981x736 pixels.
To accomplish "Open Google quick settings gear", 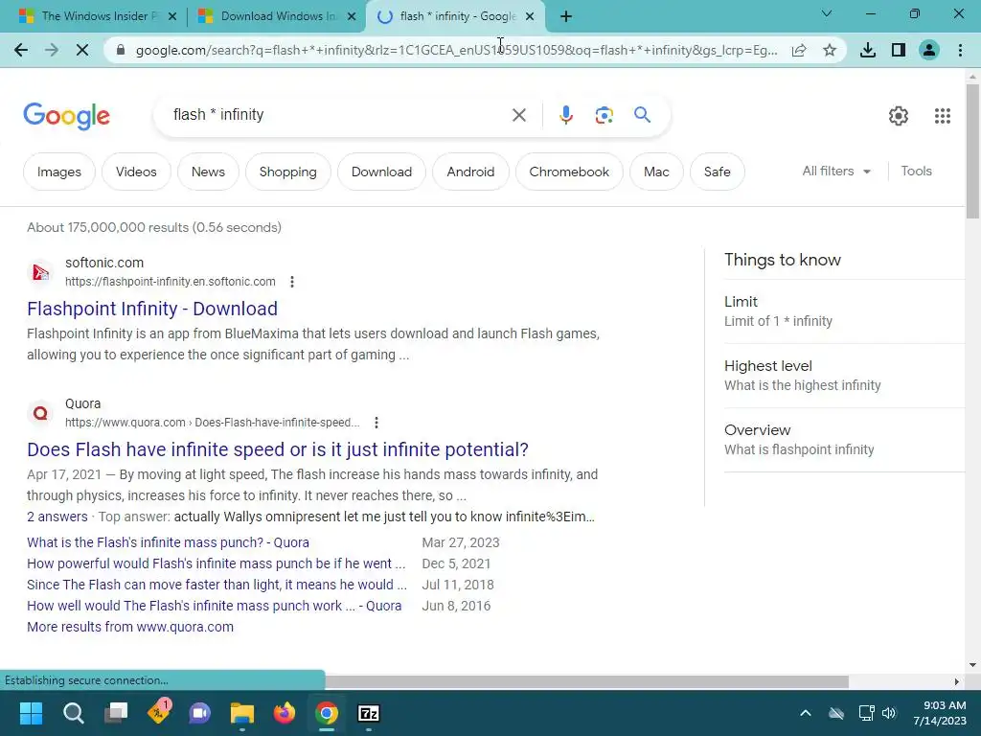I will coord(899,116).
